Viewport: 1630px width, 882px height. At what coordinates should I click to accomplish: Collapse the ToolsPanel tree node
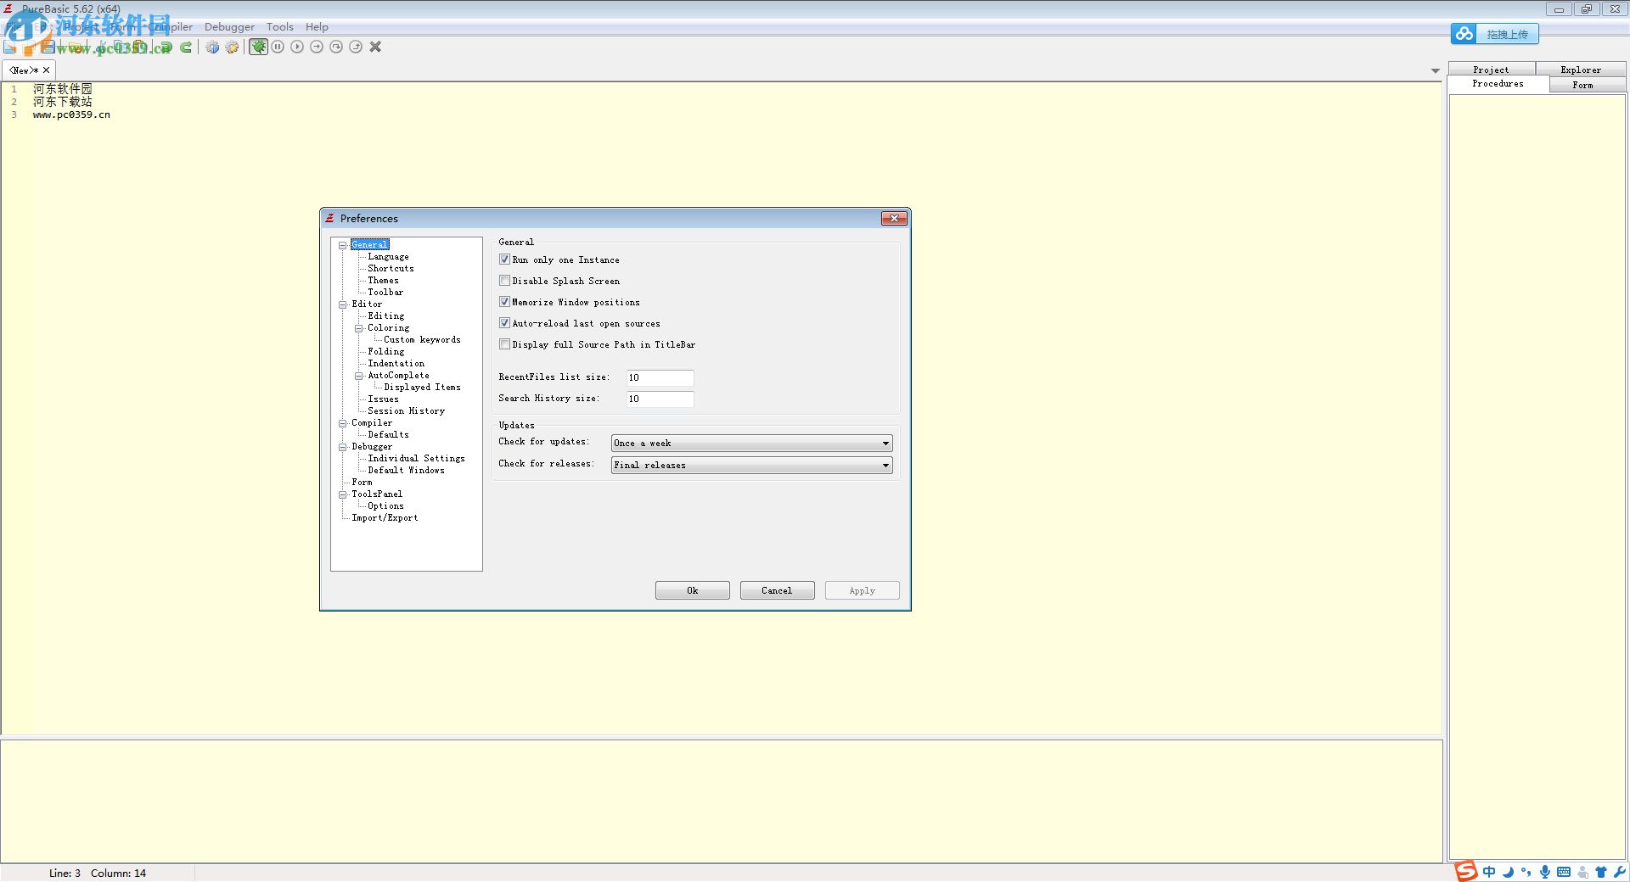[x=343, y=494]
